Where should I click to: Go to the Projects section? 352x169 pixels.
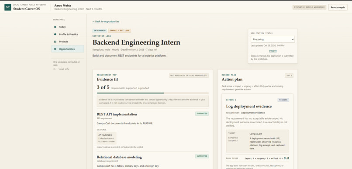click(x=67, y=42)
